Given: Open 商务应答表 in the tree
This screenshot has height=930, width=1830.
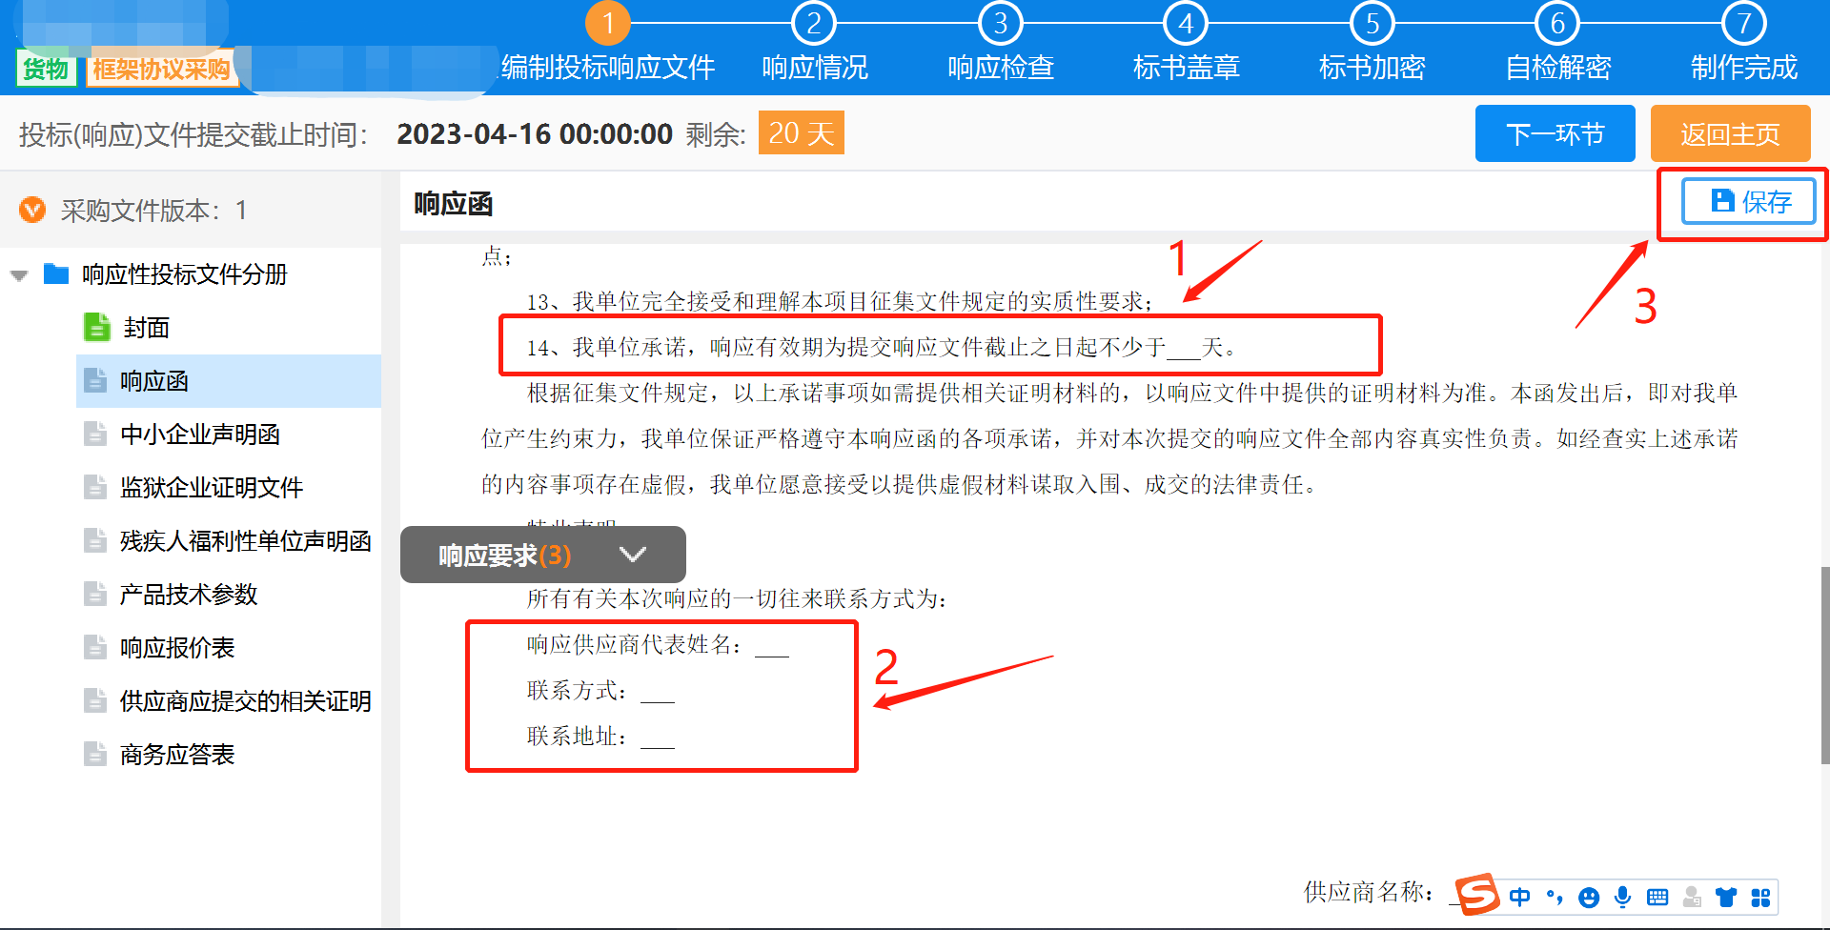Looking at the screenshot, I should pyautogui.click(x=177, y=755).
